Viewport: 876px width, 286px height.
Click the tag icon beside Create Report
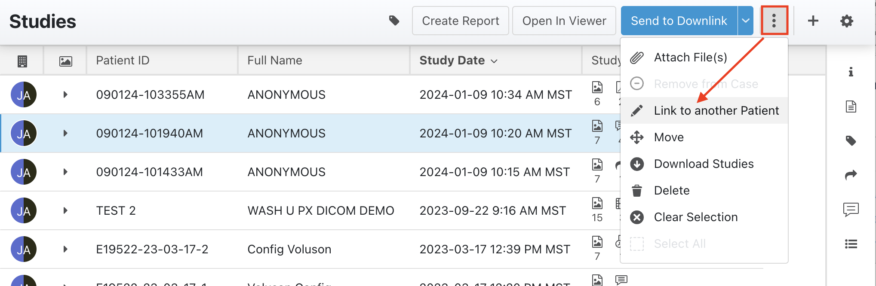(x=394, y=21)
